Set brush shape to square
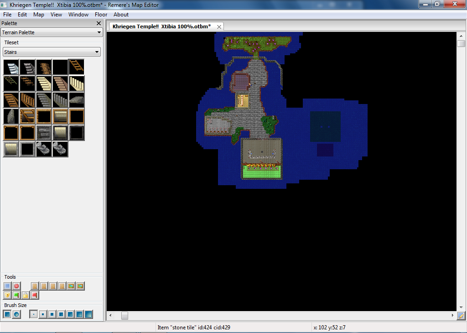The height and width of the screenshot is (333, 467). [x=7, y=314]
